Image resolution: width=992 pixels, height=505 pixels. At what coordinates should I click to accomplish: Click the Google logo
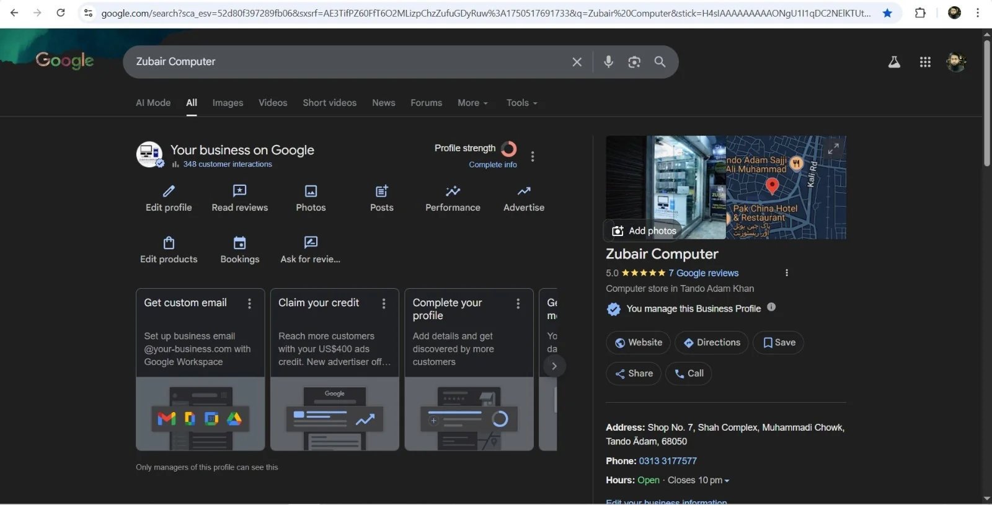click(64, 61)
